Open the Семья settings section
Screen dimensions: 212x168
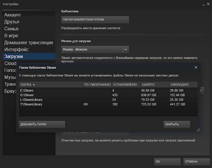[29, 29]
